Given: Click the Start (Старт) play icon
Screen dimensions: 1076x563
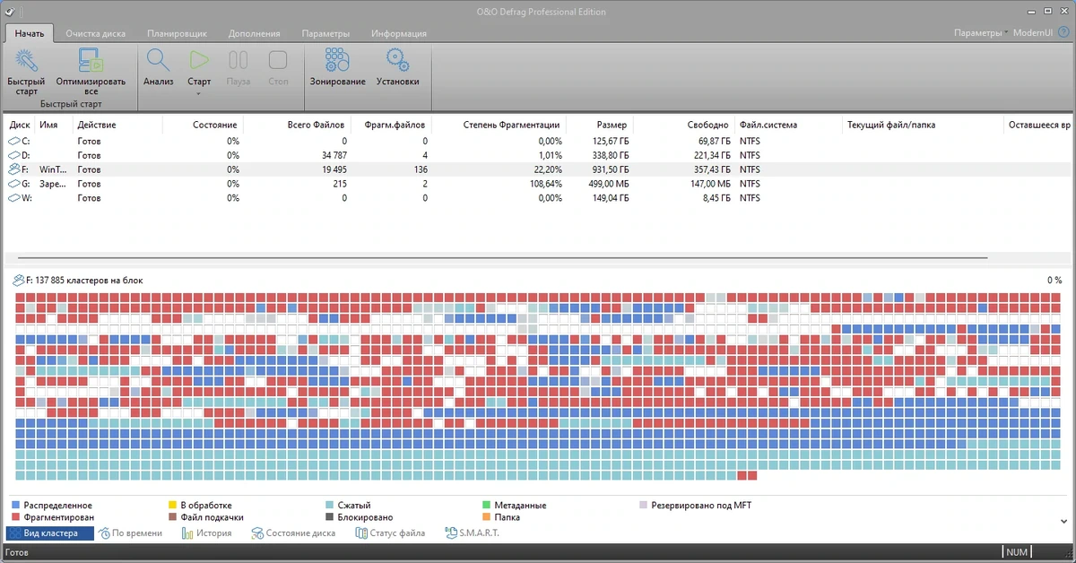Looking at the screenshot, I should (x=199, y=61).
